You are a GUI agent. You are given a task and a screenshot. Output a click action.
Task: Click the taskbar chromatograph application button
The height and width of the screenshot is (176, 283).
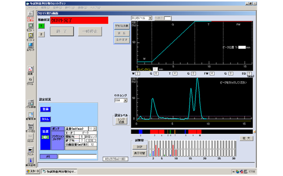59,171
